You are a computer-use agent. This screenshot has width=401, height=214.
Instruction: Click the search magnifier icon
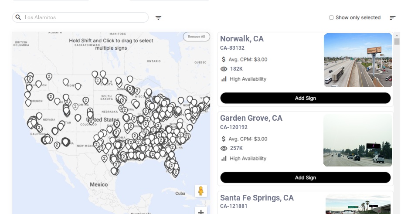pyautogui.click(x=18, y=17)
